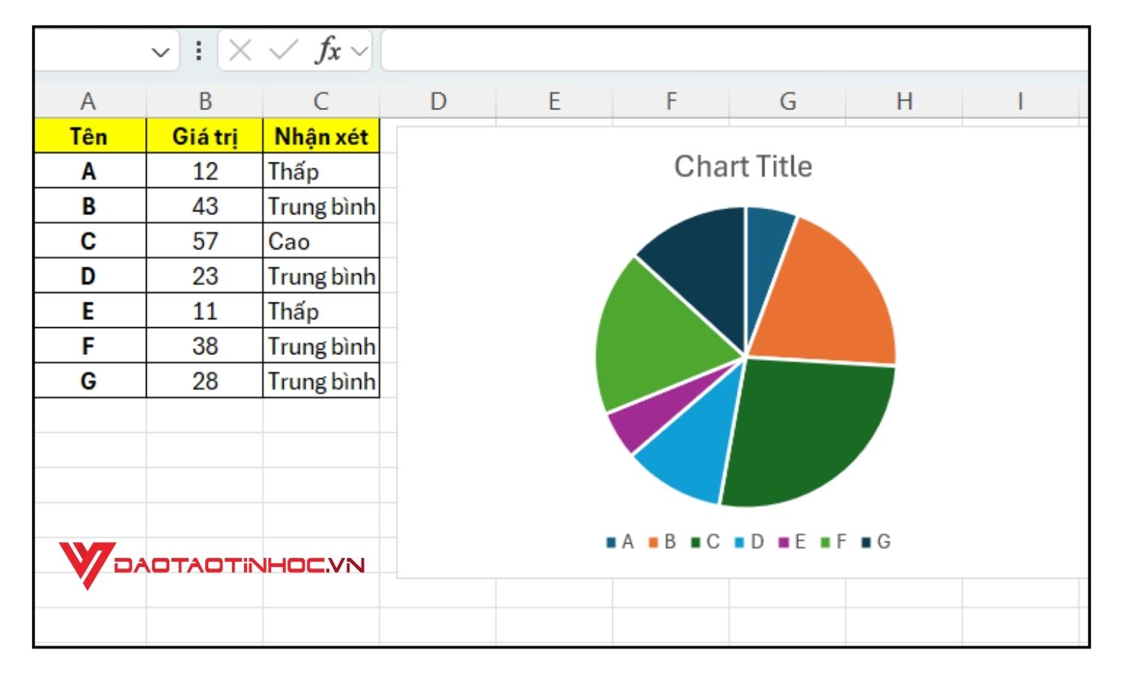Click the three-dot handle beside the Name Box

(198, 51)
